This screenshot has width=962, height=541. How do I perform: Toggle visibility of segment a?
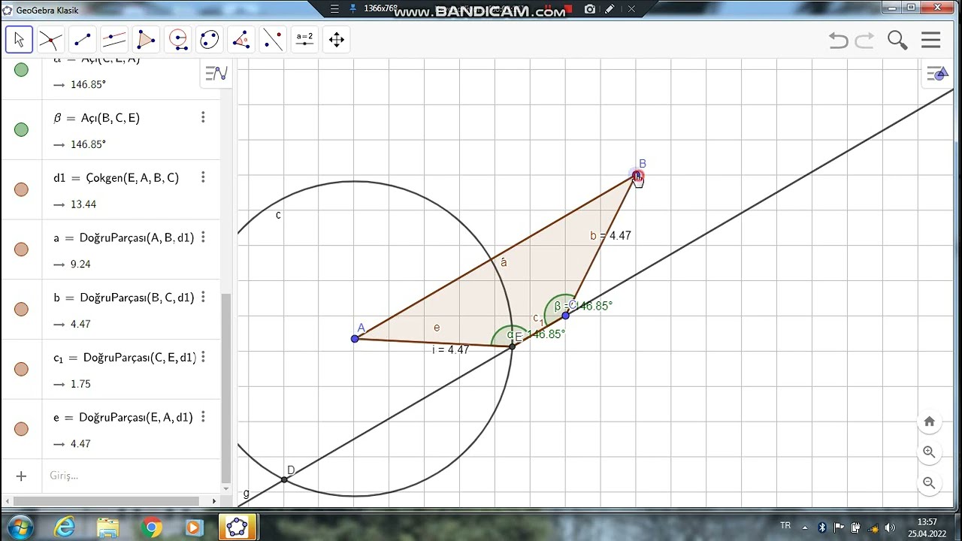(x=21, y=249)
